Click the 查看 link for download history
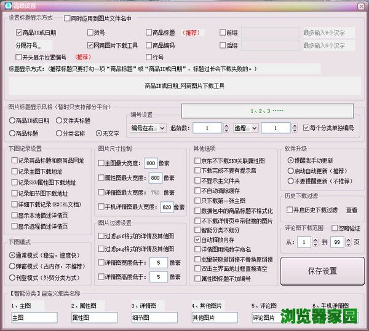Screen dimensions: 369x331 [x=351, y=209]
